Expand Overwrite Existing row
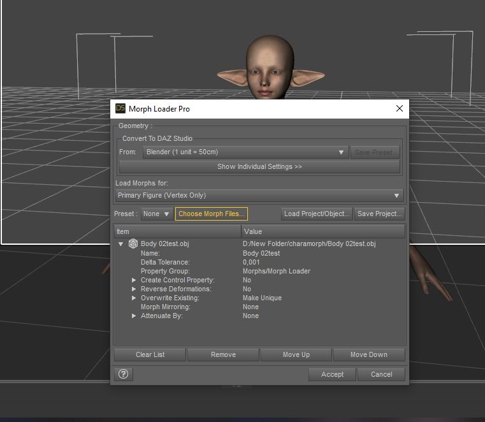 point(134,298)
